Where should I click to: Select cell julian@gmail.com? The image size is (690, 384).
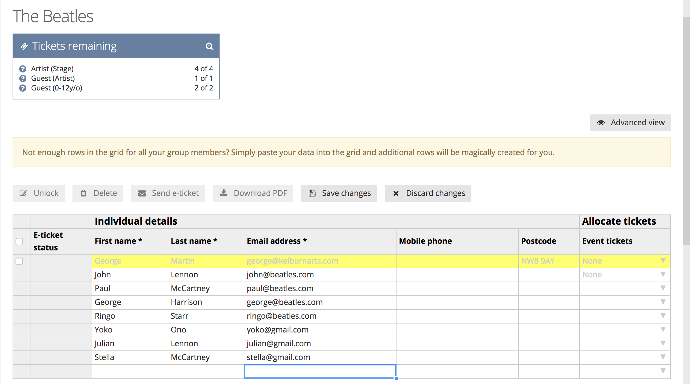pos(320,344)
